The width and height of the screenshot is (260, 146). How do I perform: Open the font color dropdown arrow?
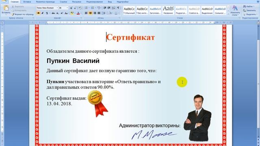pos(81,13)
